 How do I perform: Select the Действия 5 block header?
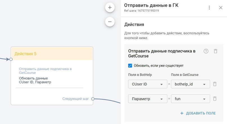pyautogui.click(x=52, y=53)
